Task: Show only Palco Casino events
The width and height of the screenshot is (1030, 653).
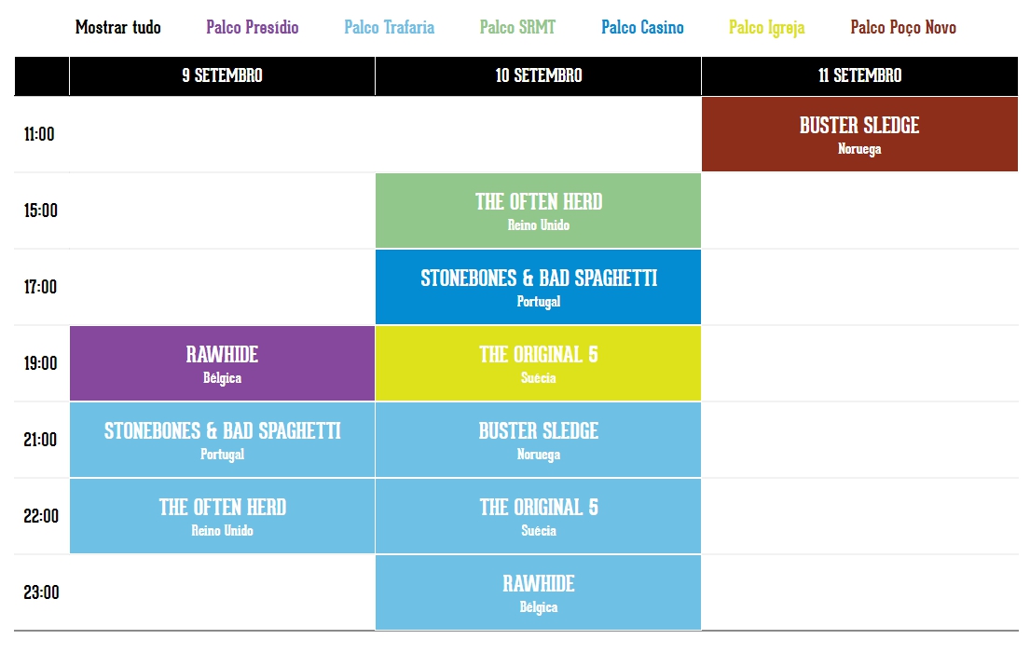Action: (642, 28)
